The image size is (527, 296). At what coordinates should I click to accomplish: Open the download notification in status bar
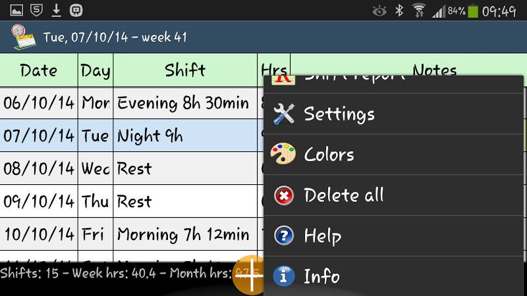point(57,11)
